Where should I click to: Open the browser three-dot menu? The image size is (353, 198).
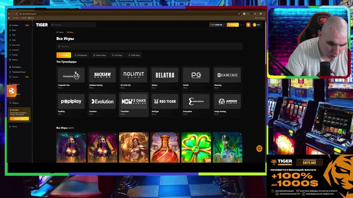pyautogui.click(x=264, y=14)
